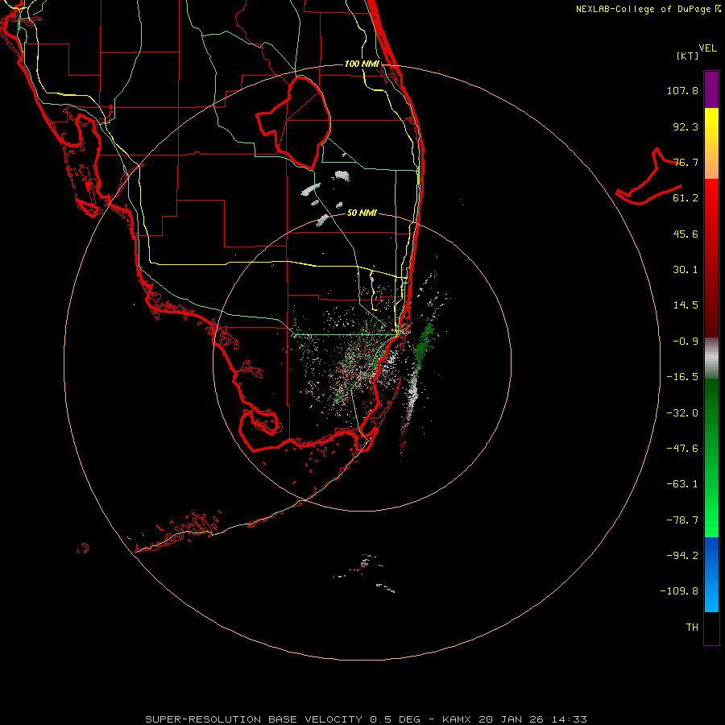Select the -94.2 scale value

coord(682,556)
